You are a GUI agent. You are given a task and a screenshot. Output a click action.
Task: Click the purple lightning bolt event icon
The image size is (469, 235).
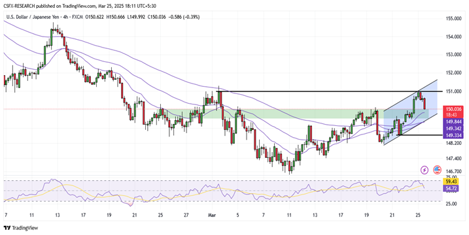point(425,170)
